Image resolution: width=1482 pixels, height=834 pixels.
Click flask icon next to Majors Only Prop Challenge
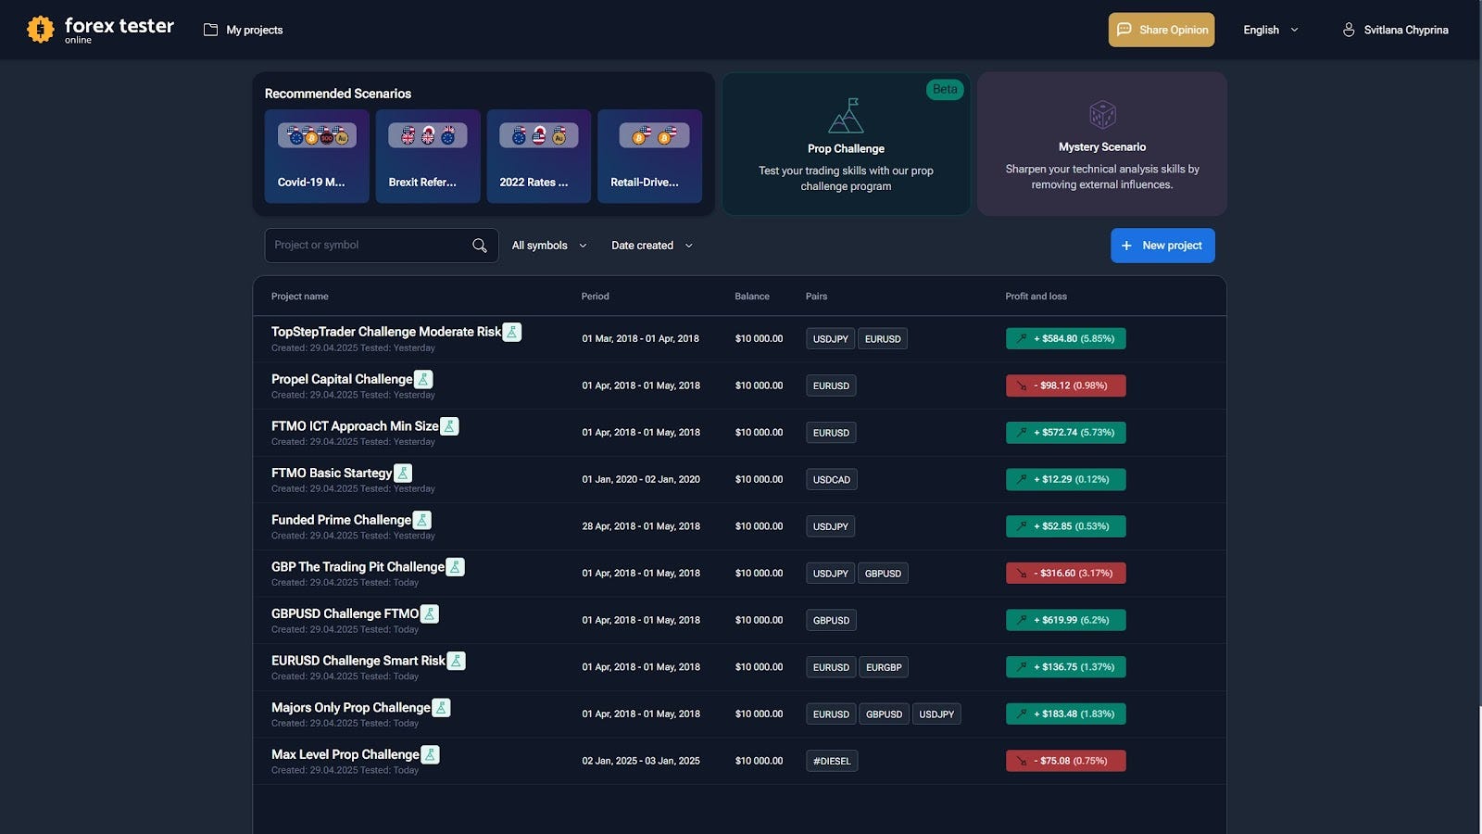coord(441,708)
